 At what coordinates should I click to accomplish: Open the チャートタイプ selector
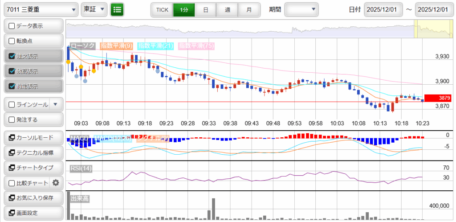33,168
